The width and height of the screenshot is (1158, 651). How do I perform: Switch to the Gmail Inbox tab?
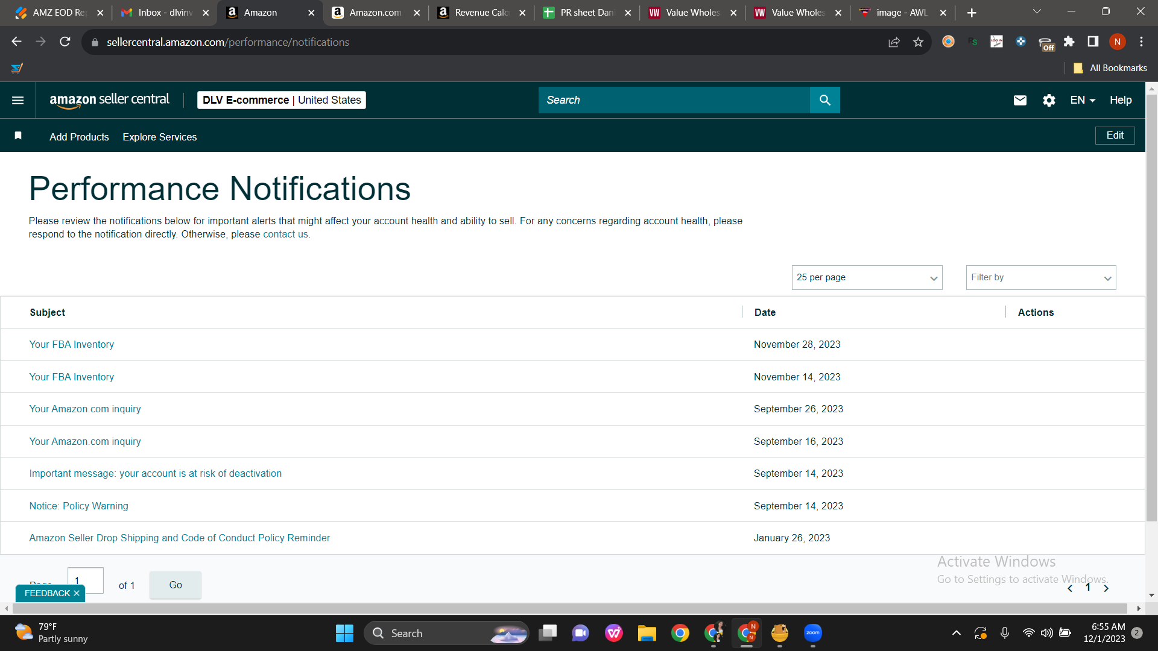coord(165,13)
